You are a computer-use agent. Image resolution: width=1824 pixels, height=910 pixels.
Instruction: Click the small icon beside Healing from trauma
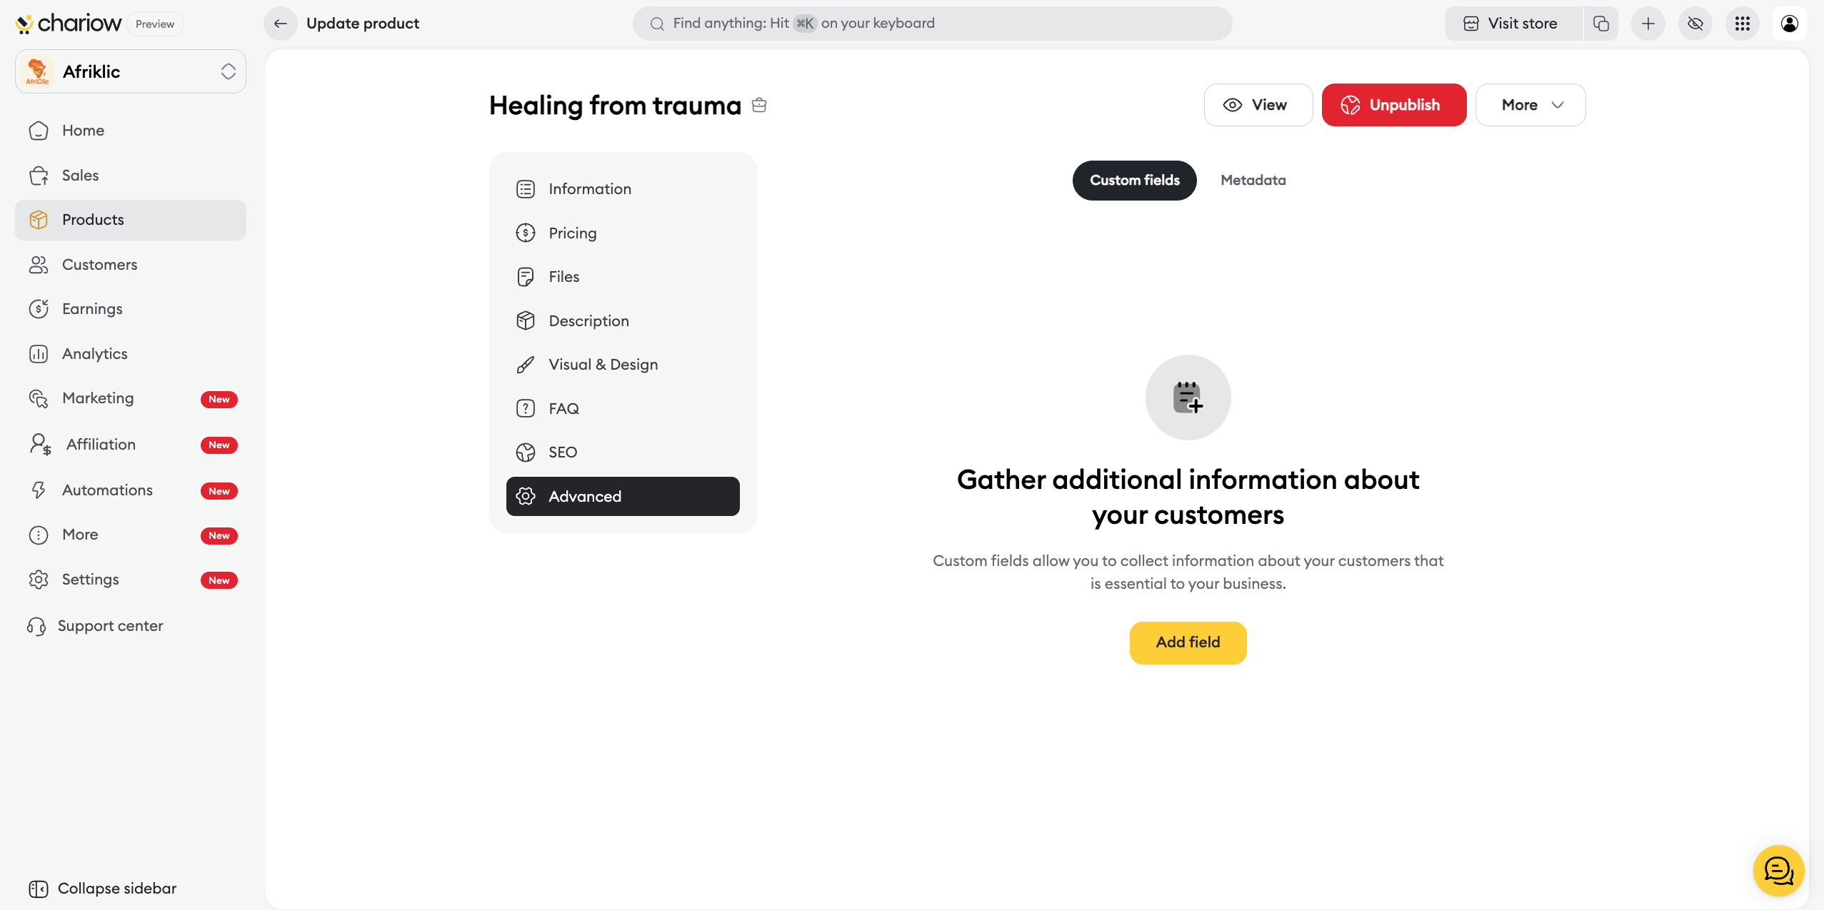point(759,106)
